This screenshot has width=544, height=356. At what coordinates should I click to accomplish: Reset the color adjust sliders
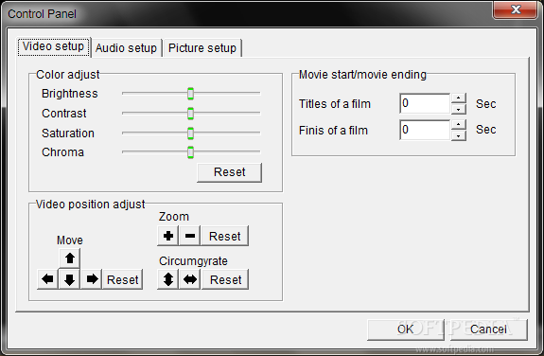click(x=229, y=172)
